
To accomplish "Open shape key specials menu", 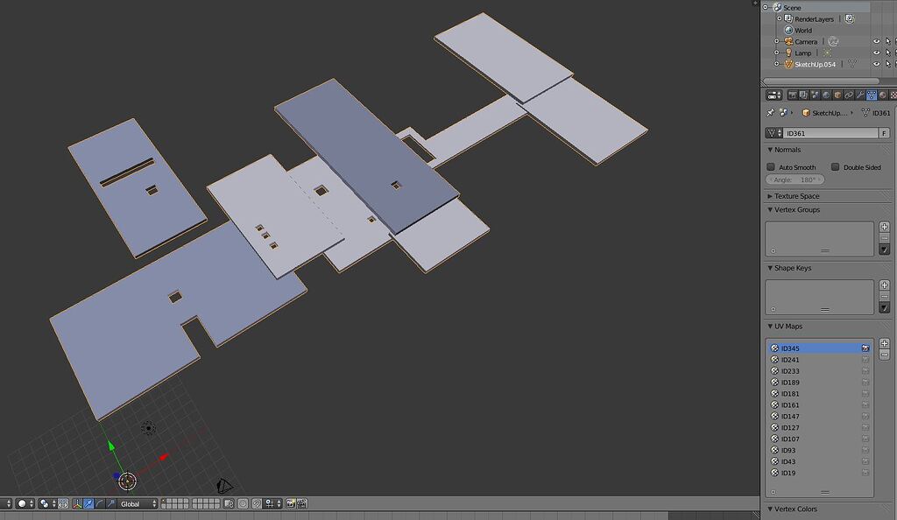I will (885, 307).
